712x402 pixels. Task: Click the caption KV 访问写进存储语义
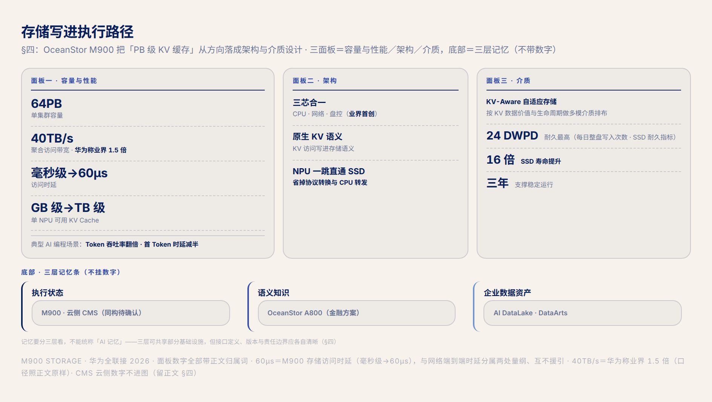pyautogui.click(x=324, y=149)
